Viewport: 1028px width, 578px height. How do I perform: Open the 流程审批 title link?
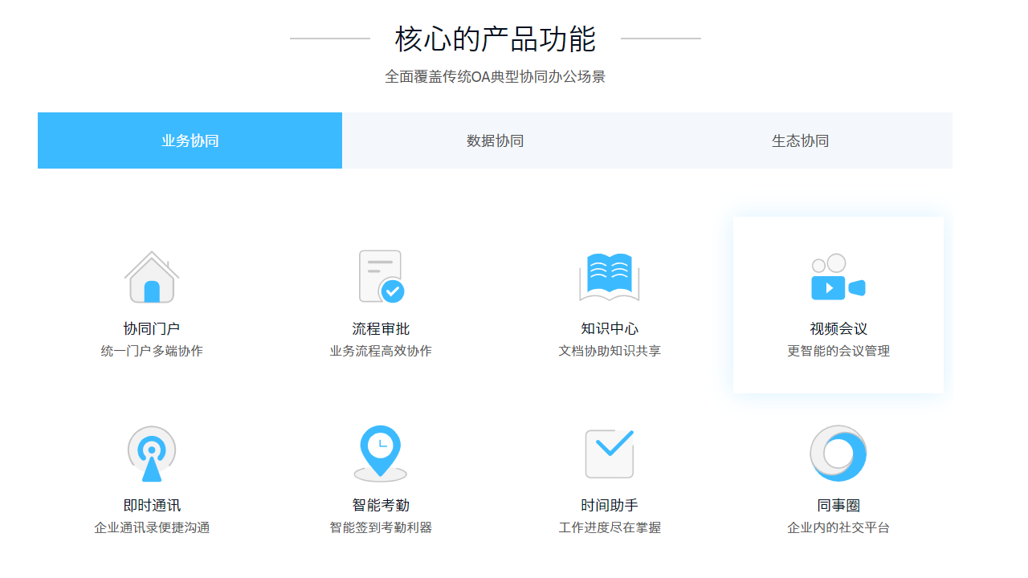[x=381, y=329]
